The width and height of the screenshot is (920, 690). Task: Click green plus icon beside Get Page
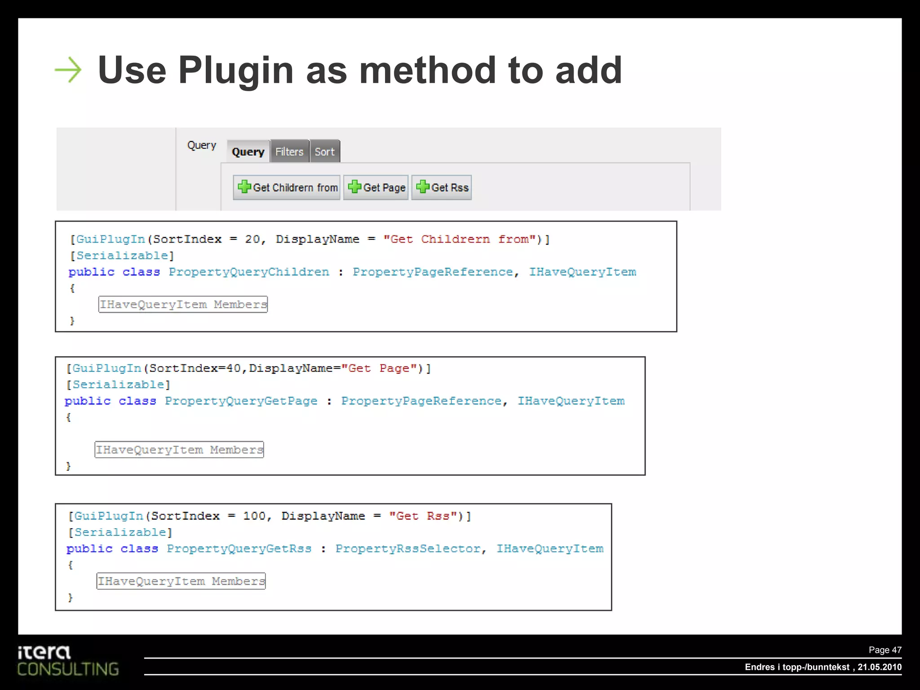coord(355,187)
